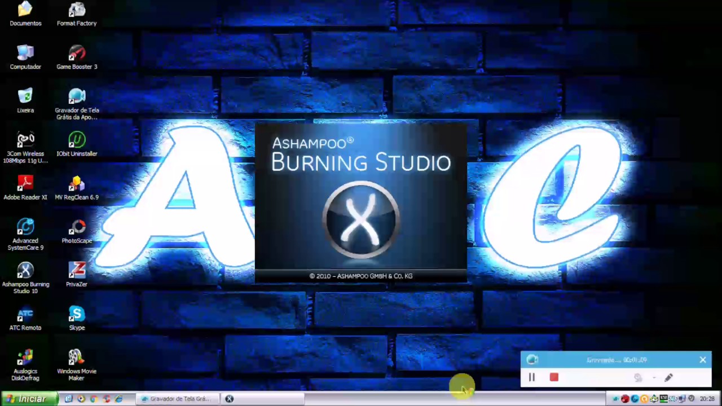The height and width of the screenshot is (406, 722).
Task: Expand the webcam dropdown arrow in recorder
Action: coord(654,378)
